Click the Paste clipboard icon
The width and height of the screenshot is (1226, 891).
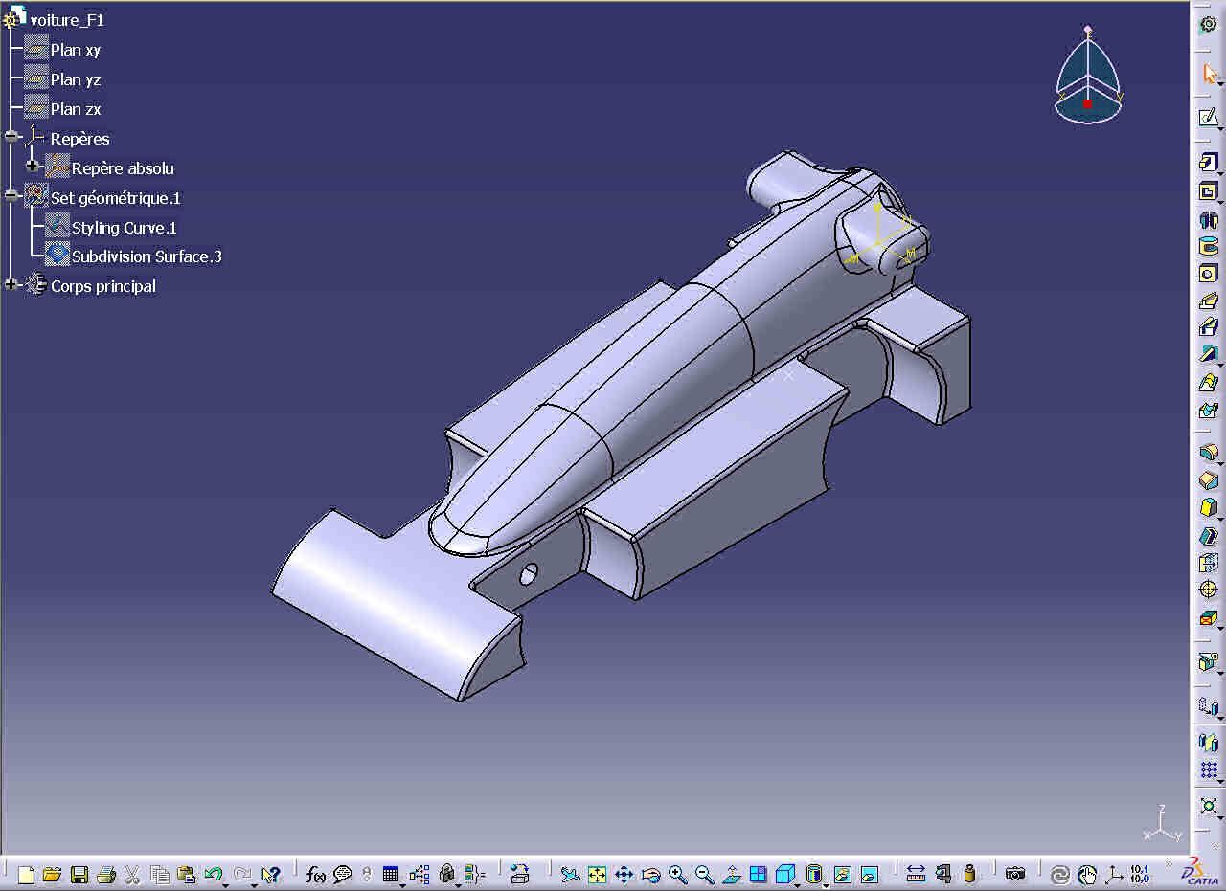coord(187,874)
